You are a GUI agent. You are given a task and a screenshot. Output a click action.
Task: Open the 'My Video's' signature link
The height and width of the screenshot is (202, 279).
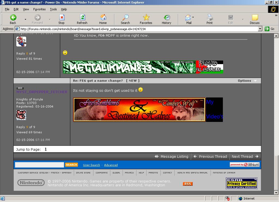[x=214, y=109]
